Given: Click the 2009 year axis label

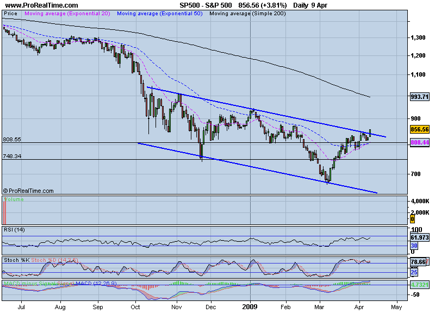Looking at the screenshot, I should click(250, 307).
